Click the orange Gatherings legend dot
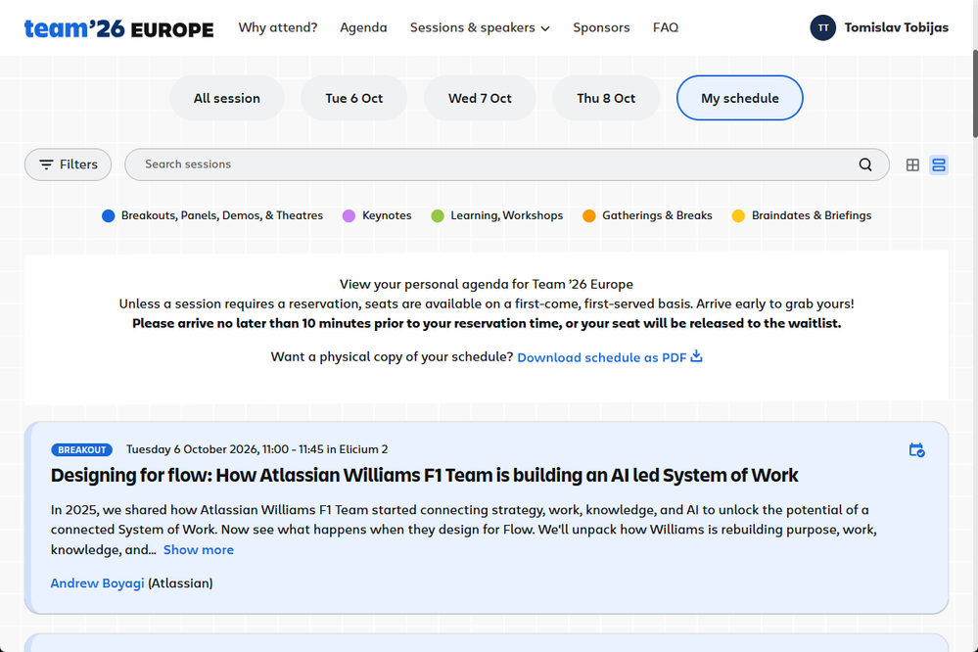The width and height of the screenshot is (978, 652). [x=588, y=216]
